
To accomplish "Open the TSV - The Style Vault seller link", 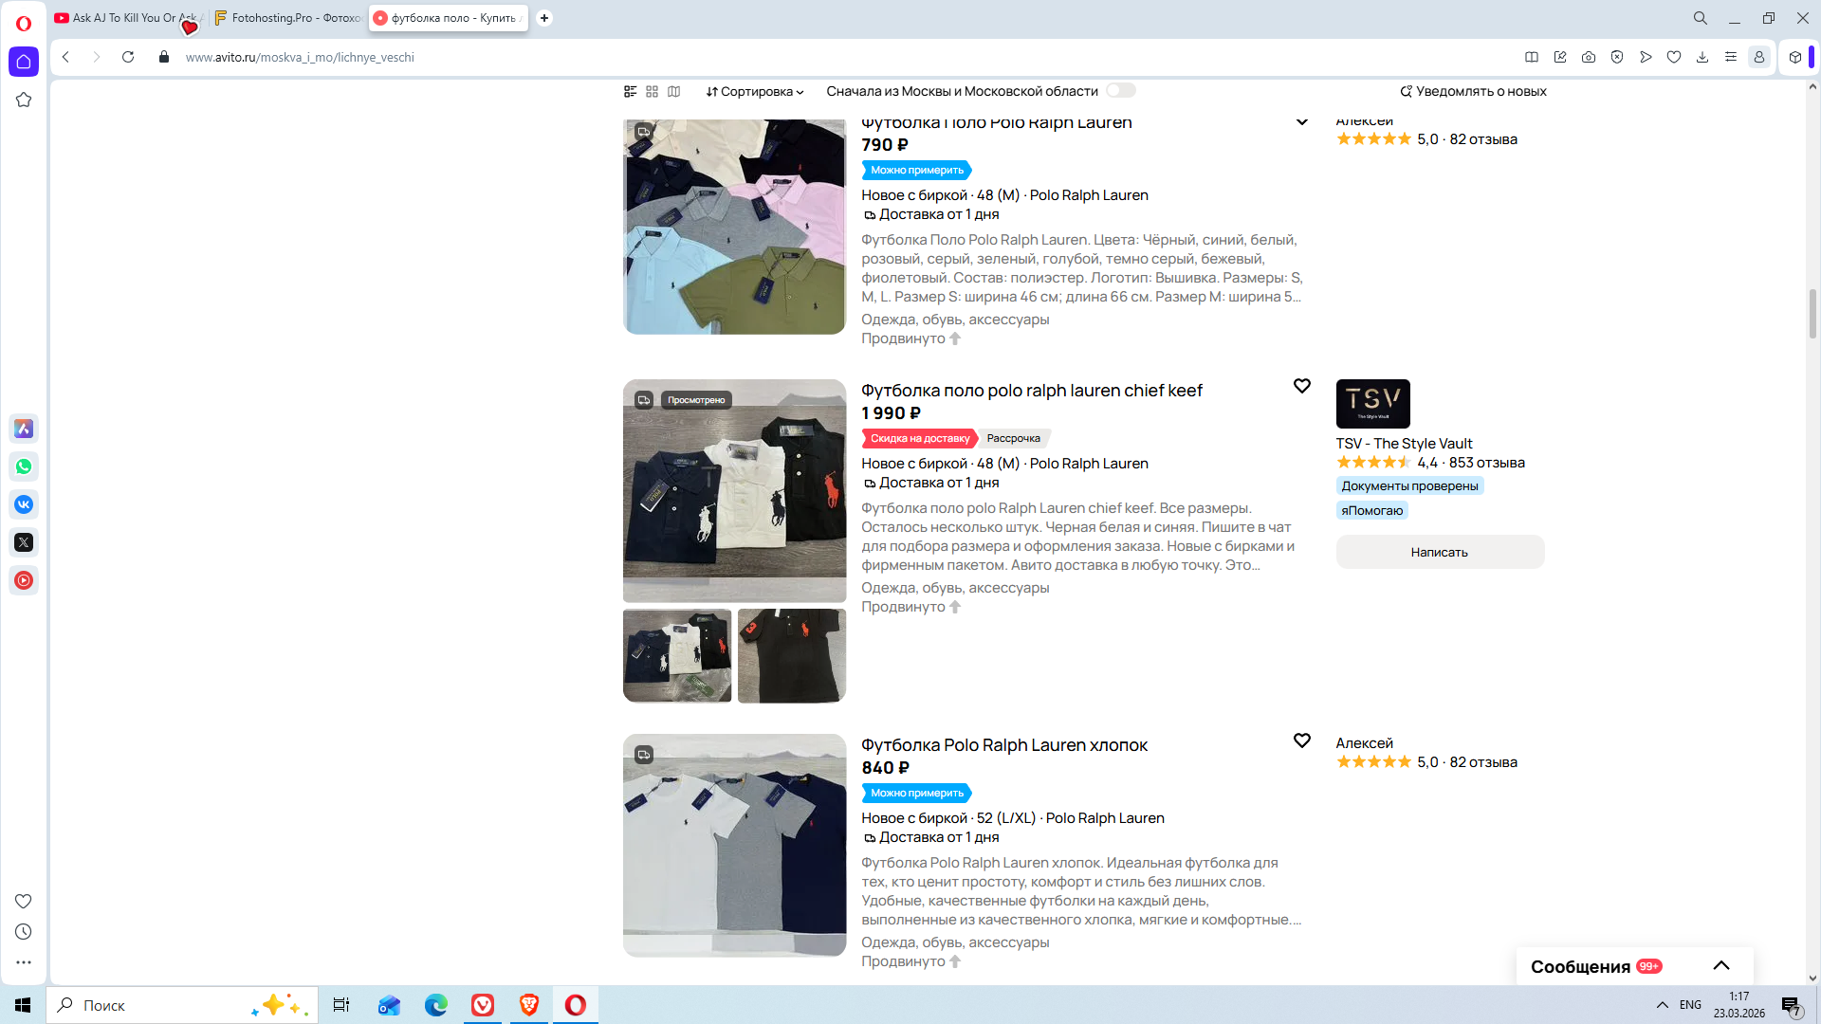I will point(1404,444).
